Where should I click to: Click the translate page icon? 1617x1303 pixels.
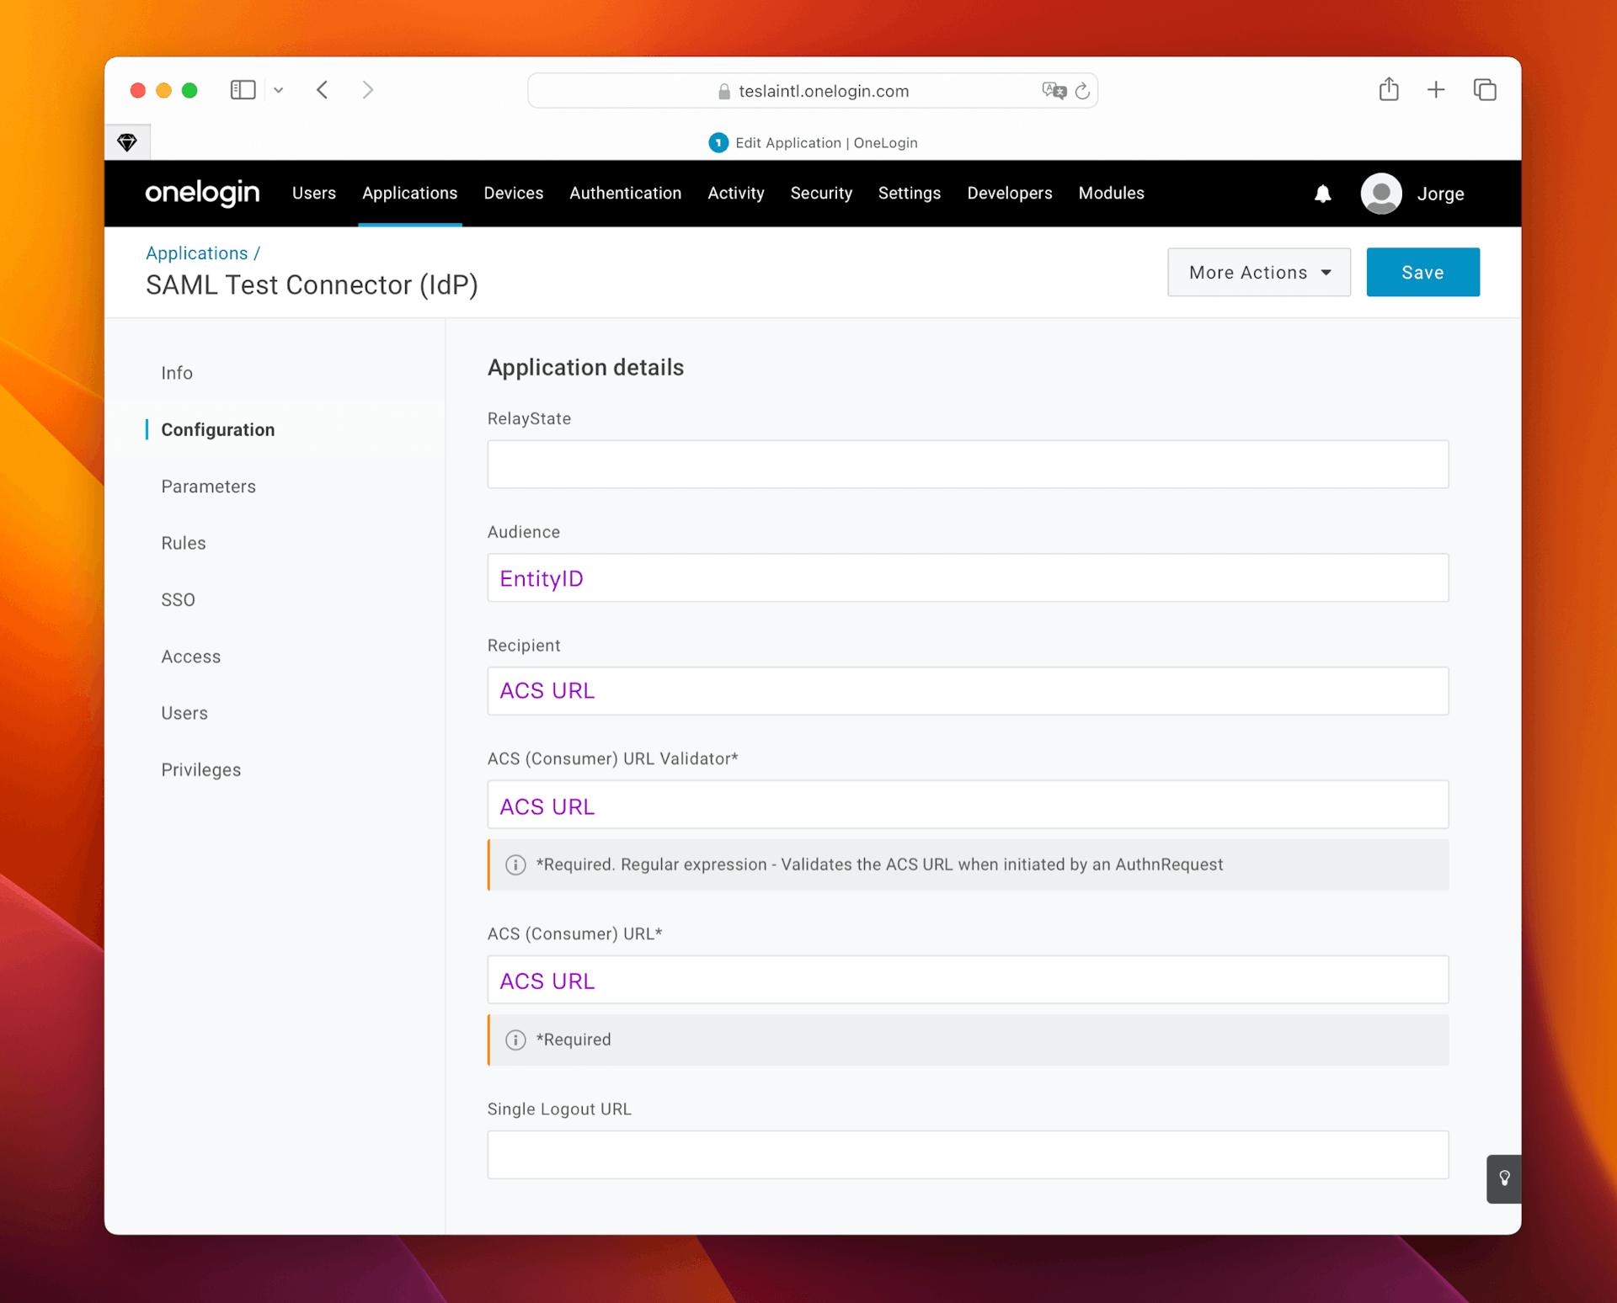click(1054, 91)
